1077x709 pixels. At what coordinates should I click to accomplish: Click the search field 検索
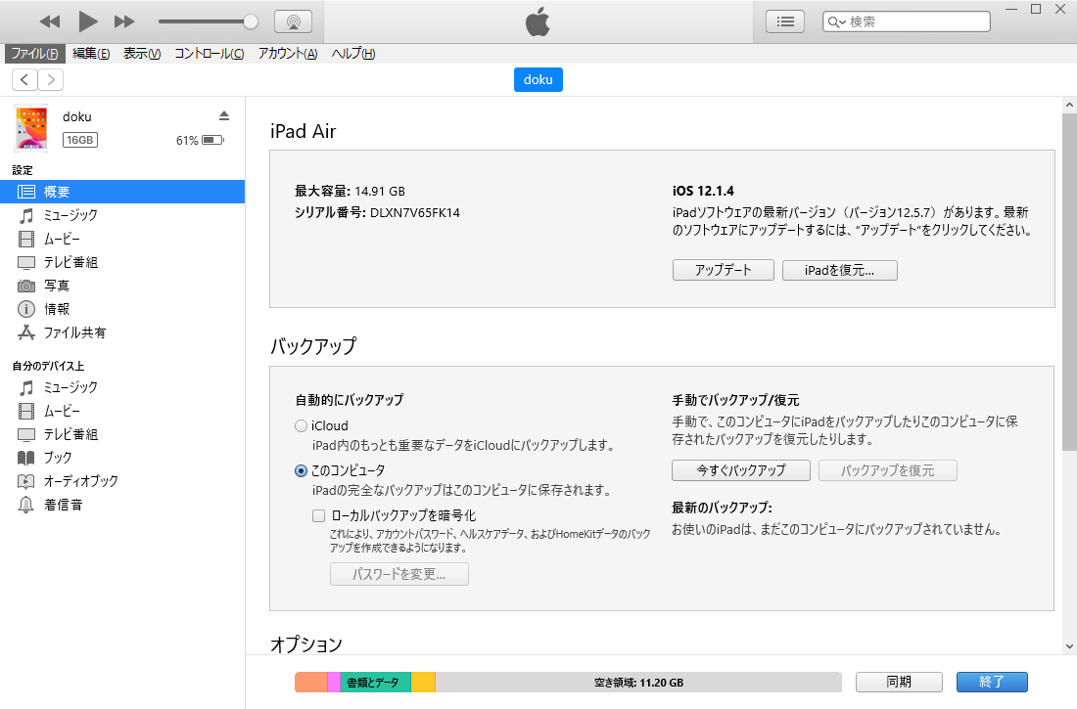(x=907, y=22)
